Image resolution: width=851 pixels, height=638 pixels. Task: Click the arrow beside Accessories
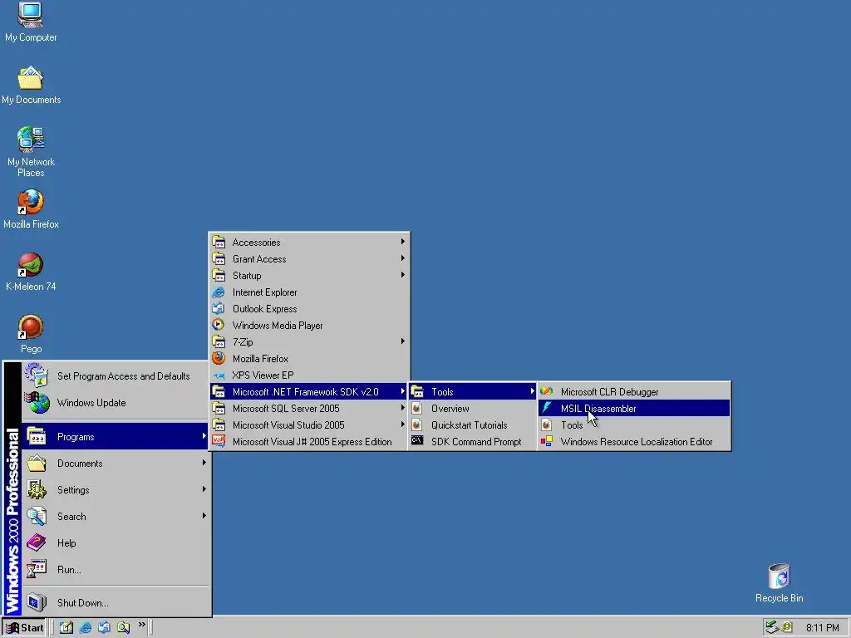point(403,242)
